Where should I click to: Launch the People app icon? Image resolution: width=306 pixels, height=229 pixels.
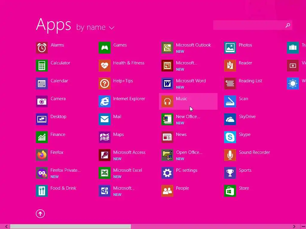tap(167, 191)
